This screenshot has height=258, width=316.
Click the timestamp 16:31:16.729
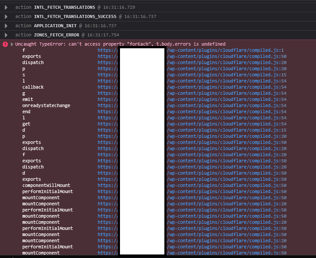pos(119,7)
